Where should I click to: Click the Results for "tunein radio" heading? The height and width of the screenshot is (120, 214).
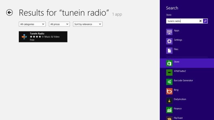(64, 13)
